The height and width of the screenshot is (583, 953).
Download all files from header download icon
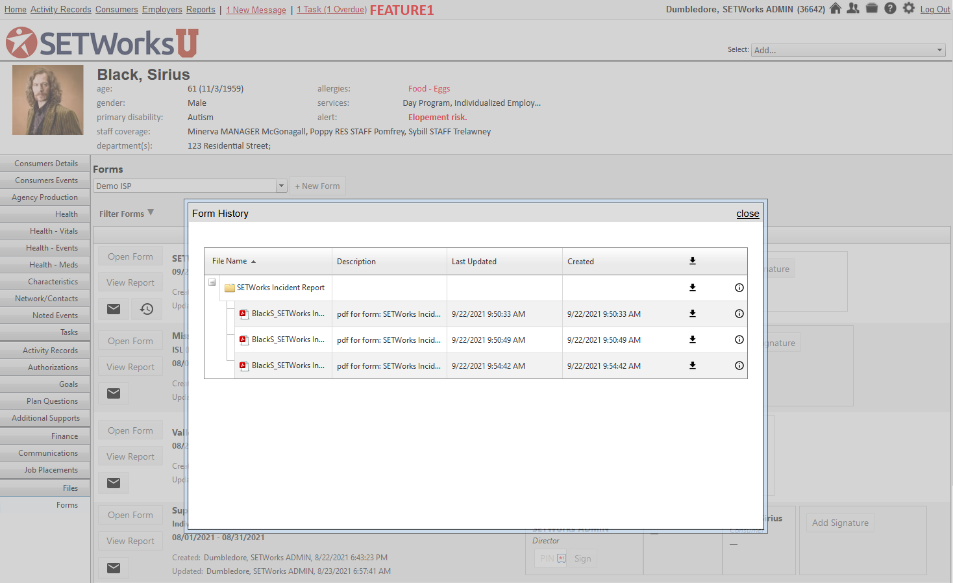point(693,261)
